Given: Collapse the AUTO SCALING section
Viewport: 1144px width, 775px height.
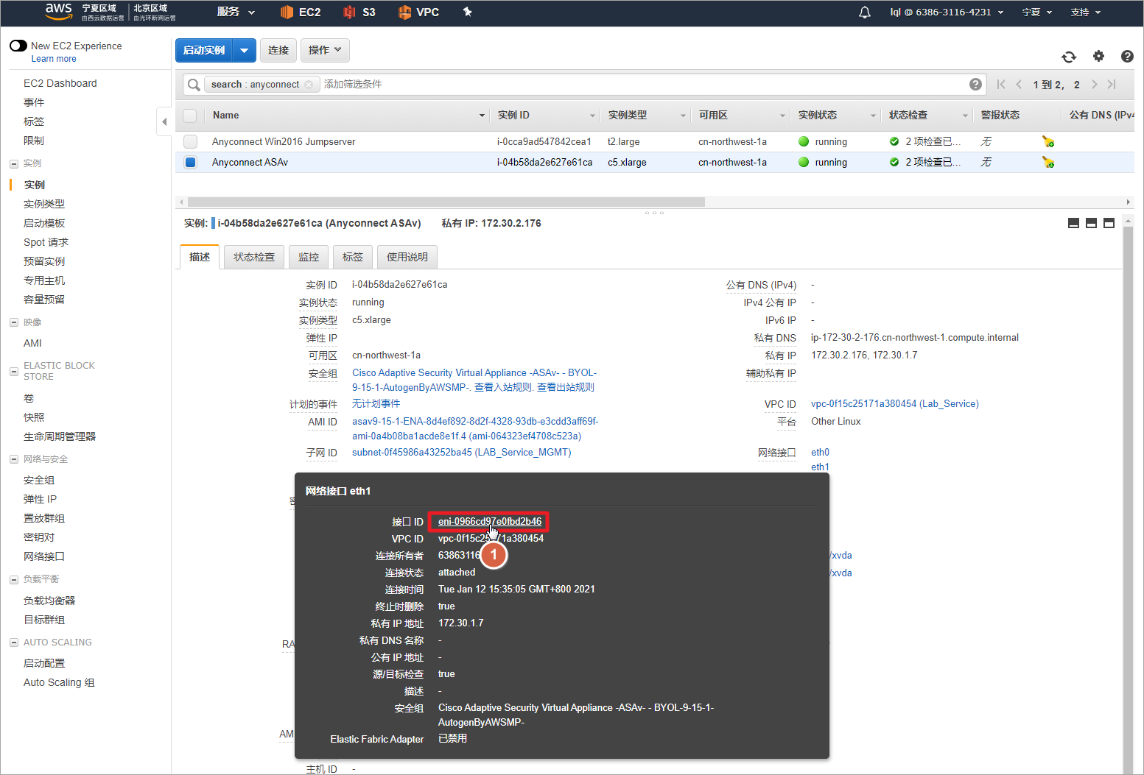Looking at the screenshot, I should click(14, 643).
